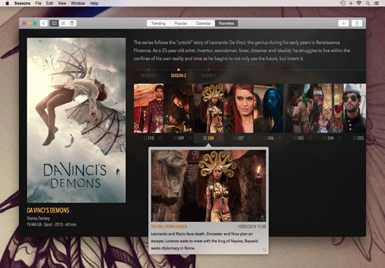Image resolution: width=385 pixels, height=268 pixels.
Task: Mark S2 E04 as watched
Action: pos(340,138)
